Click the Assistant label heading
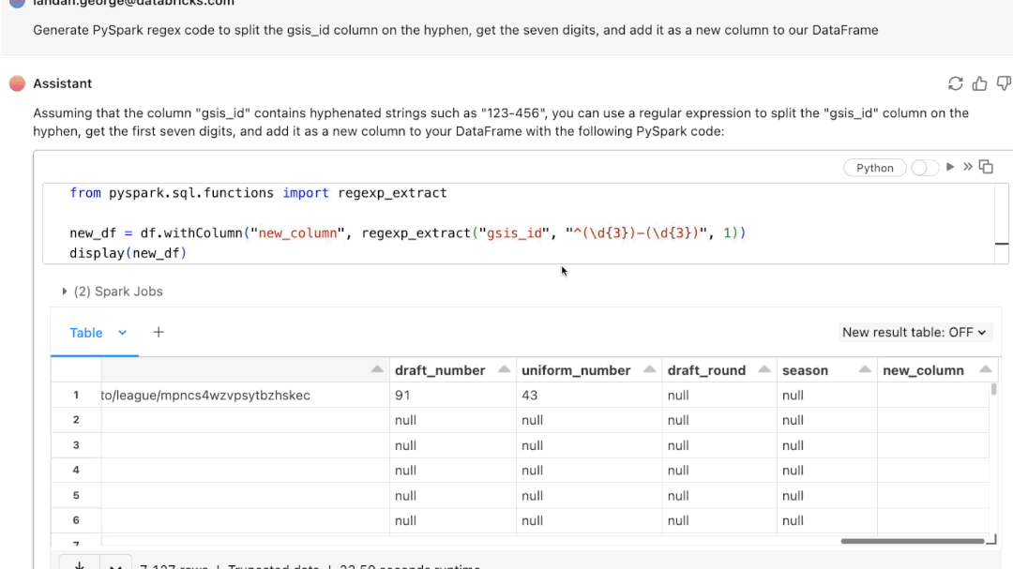Image resolution: width=1013 pixels, height=569 pixels. 64,83
